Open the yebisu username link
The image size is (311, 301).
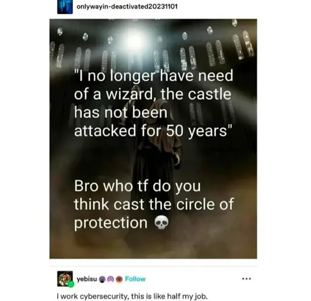click(x=87, y=279)
